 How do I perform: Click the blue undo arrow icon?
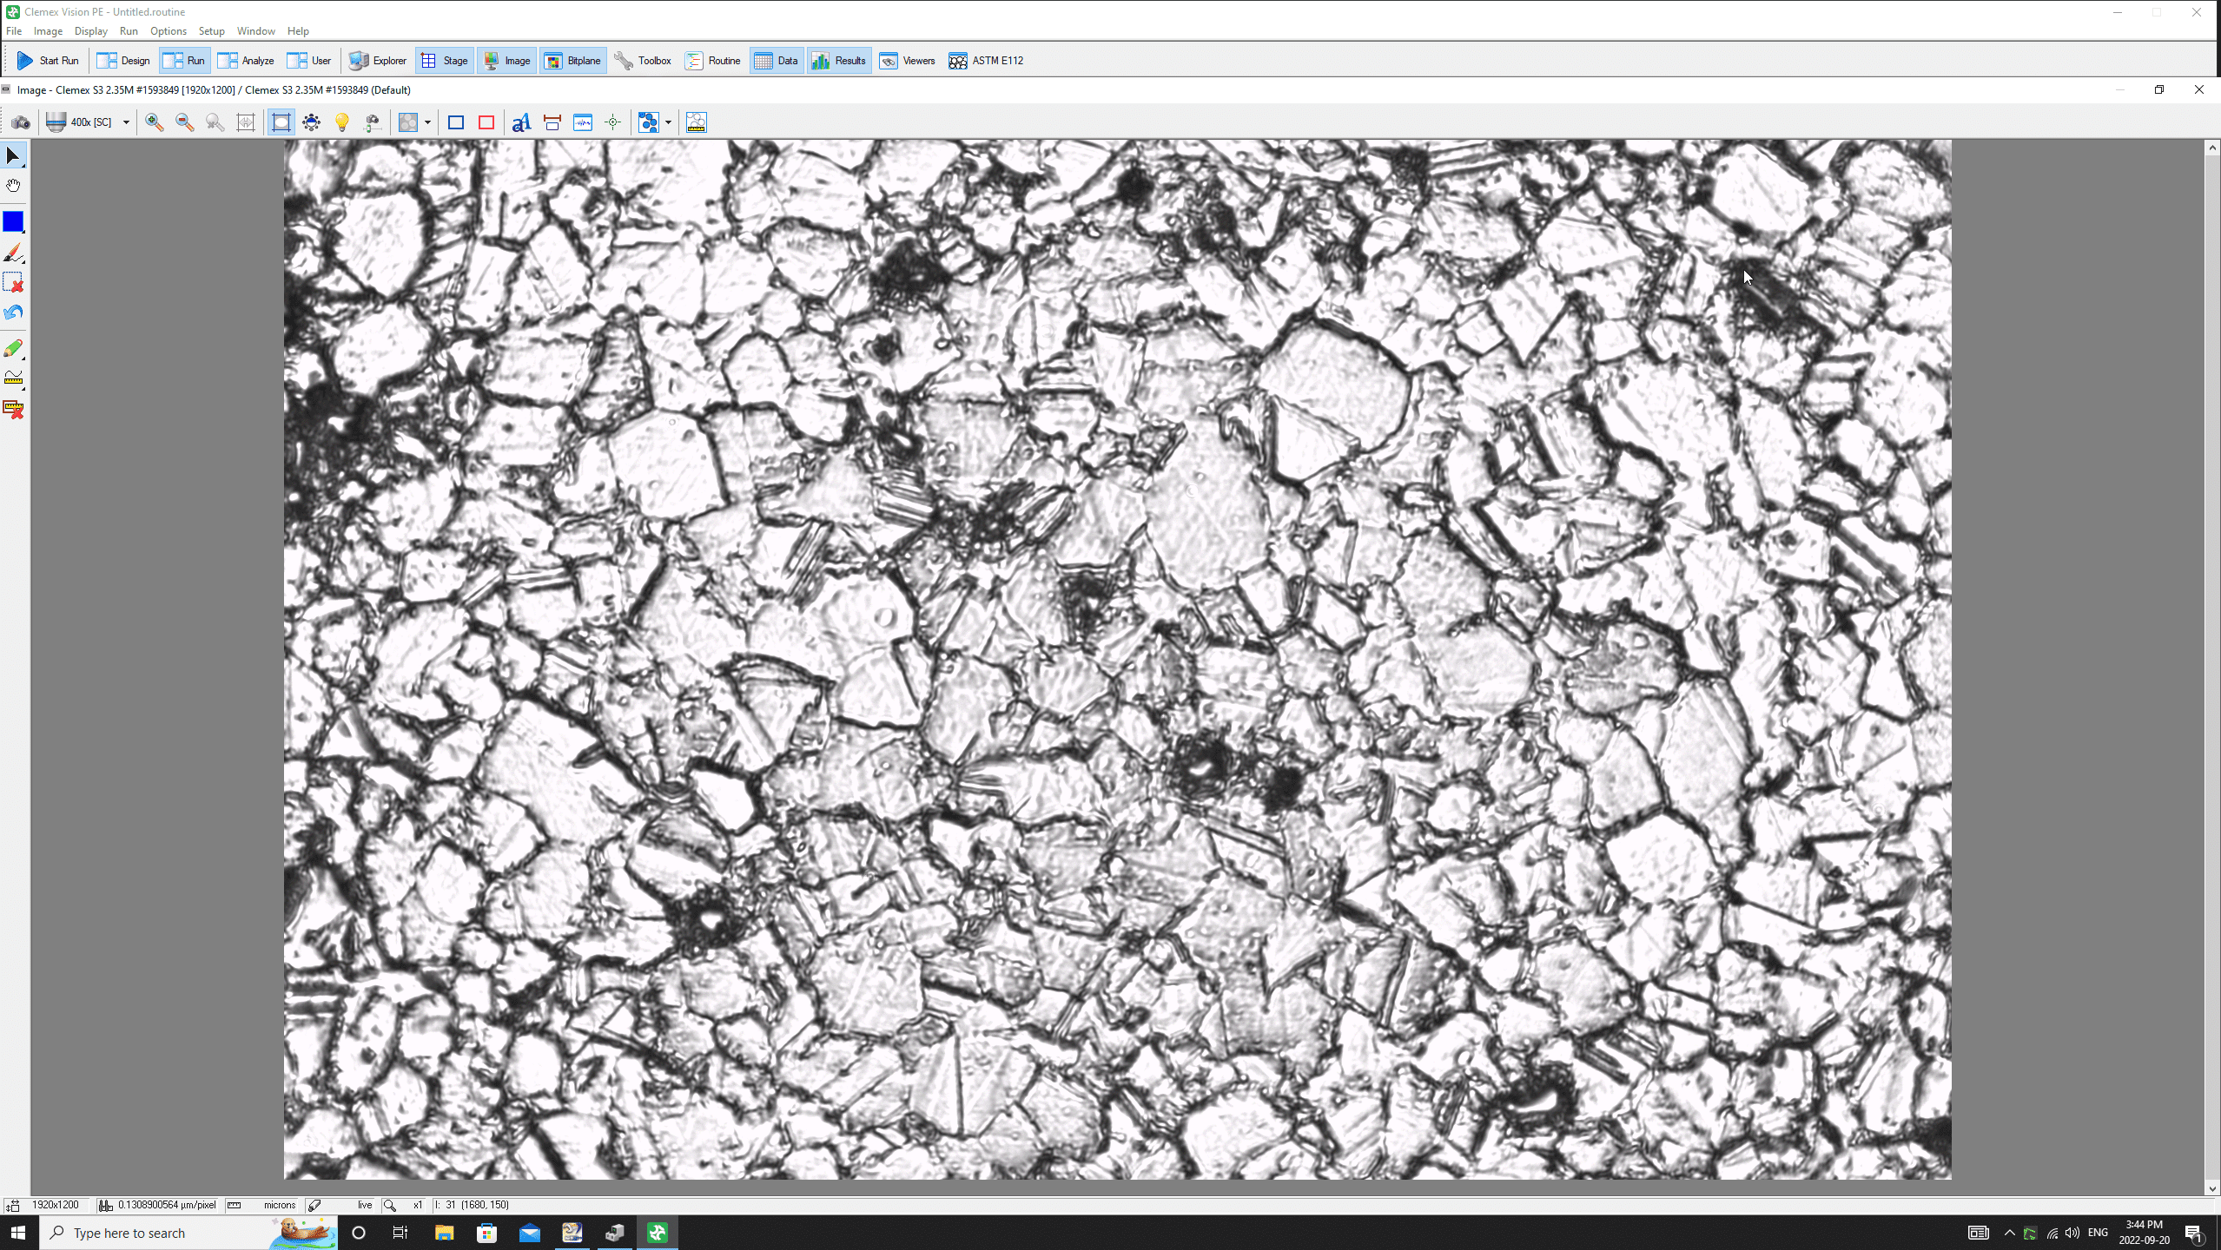[x=13, y=313]
